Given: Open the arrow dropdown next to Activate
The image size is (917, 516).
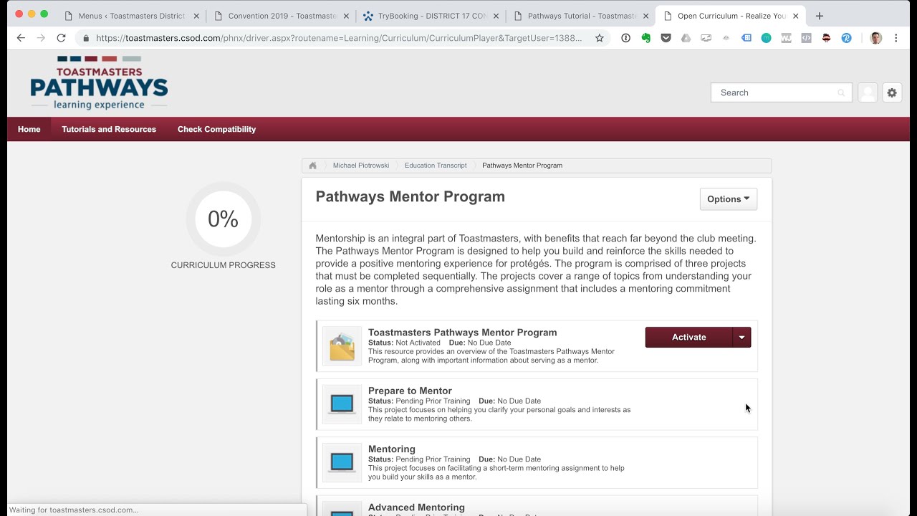Looking at the screenshot, I should pos(741,338).
